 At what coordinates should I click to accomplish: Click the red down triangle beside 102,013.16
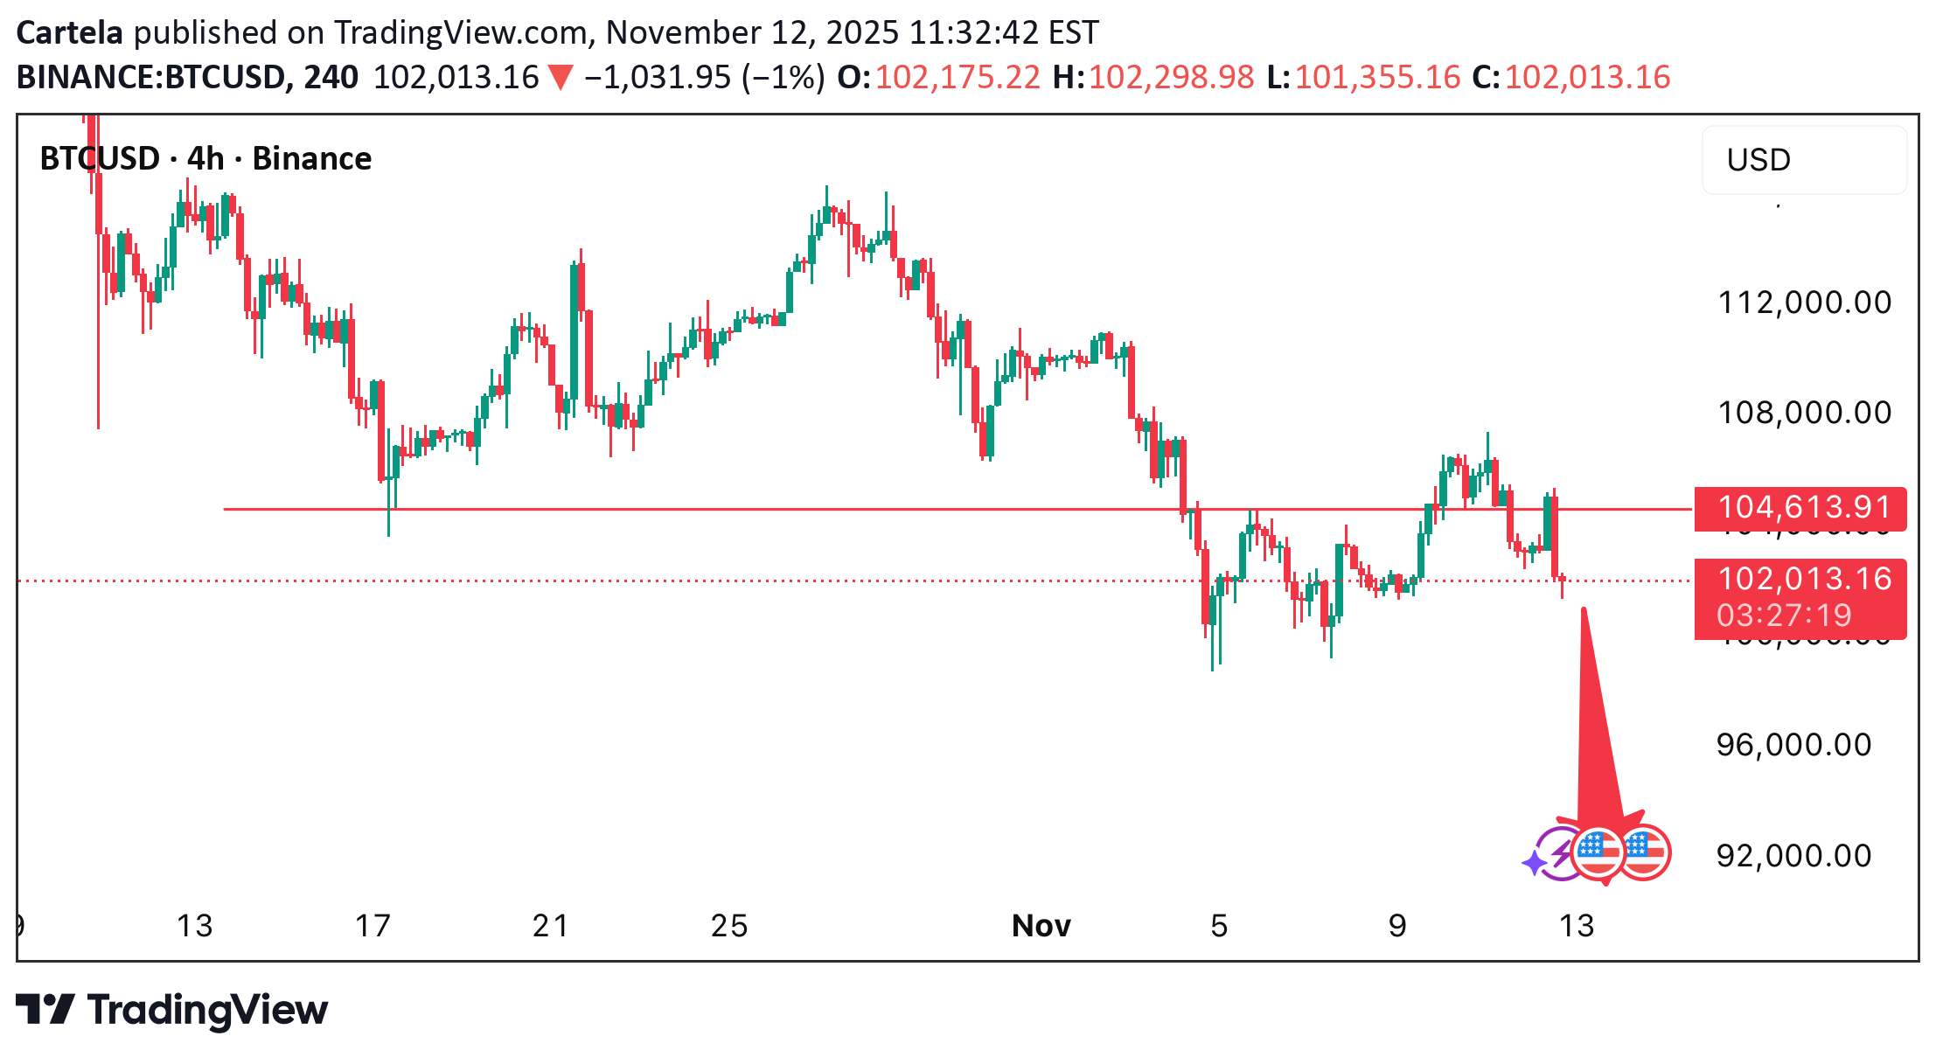click(x=561, y=79)
